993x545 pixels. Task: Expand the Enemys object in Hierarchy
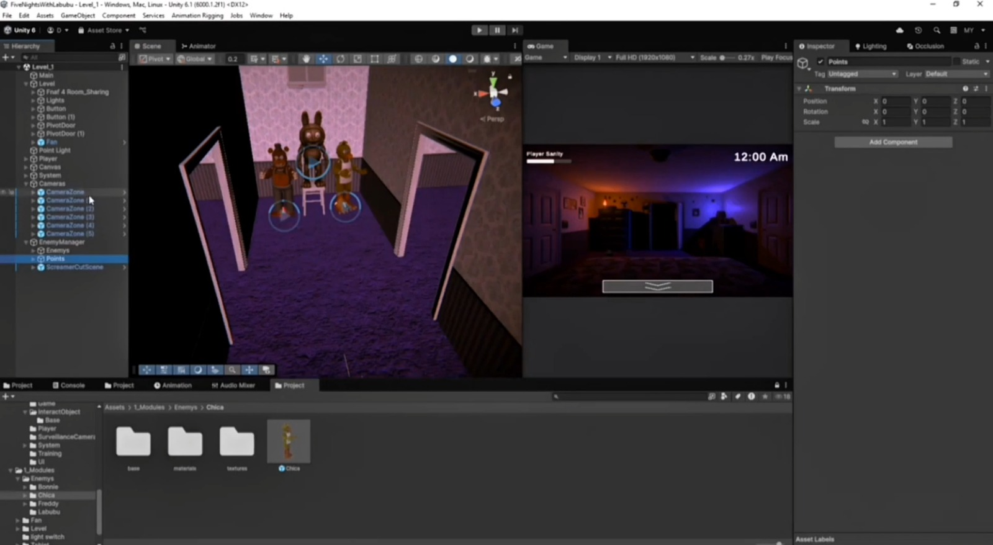click(x=33, y=251)
